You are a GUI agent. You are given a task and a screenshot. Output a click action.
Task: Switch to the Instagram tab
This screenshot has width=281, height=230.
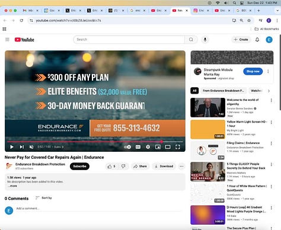pyautogui.click(x=201, y=11)
